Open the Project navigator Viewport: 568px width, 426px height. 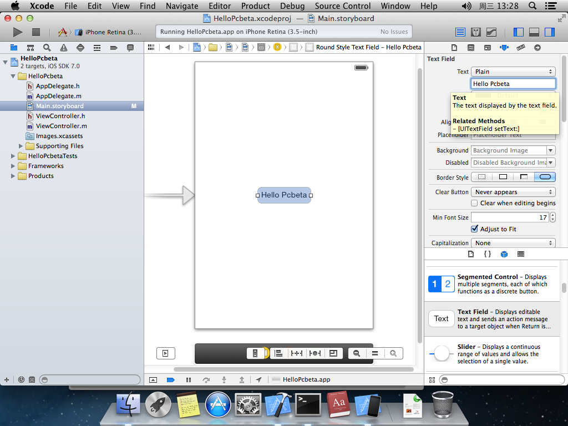[14, 48]
